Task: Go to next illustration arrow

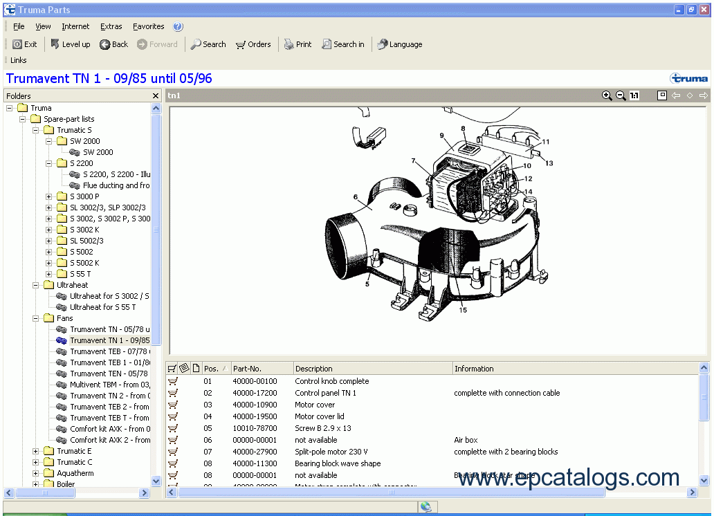Action: click(704, 95)
